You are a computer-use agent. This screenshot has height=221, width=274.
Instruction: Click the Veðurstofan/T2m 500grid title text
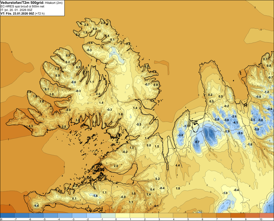coord(22,2)
